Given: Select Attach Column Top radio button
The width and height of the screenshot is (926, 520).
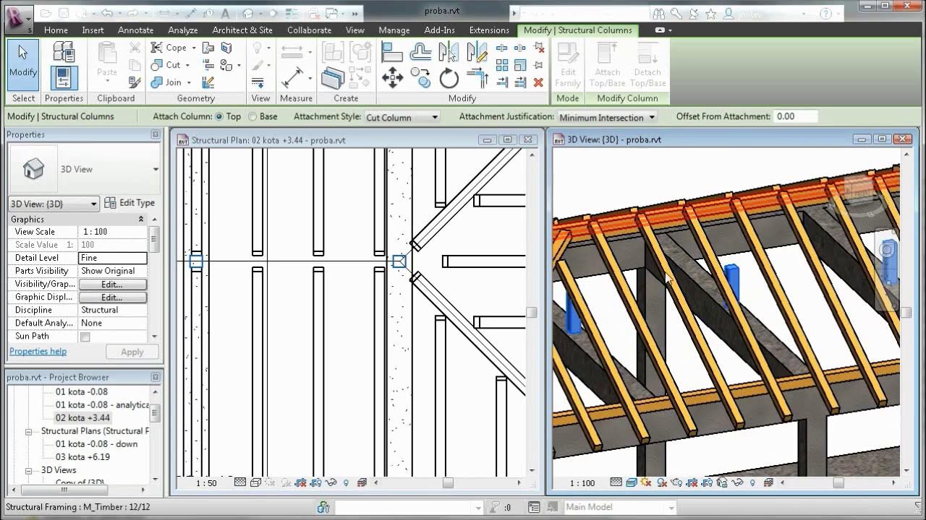Looking at the screenshot, I should 218,116.
